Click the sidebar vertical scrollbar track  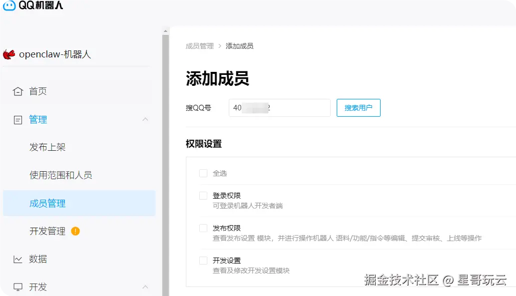[x=165, y=164]
